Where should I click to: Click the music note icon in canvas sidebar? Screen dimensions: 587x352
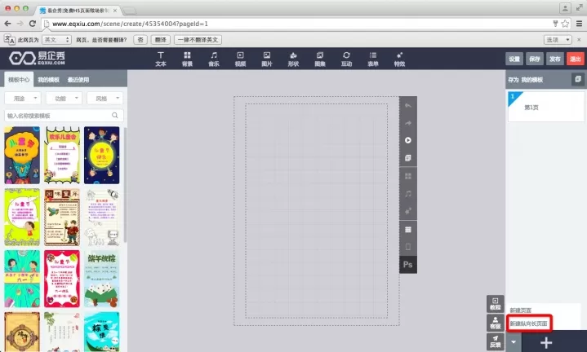(x=408, y=194)
